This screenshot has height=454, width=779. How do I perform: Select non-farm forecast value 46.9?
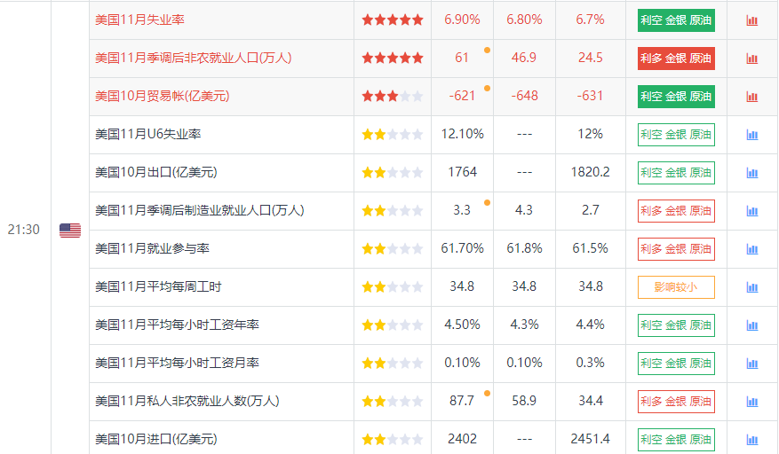click(524, 58)
